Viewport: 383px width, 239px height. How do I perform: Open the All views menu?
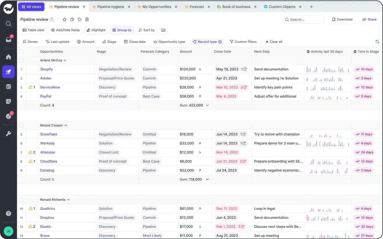[x=31, y=7]
